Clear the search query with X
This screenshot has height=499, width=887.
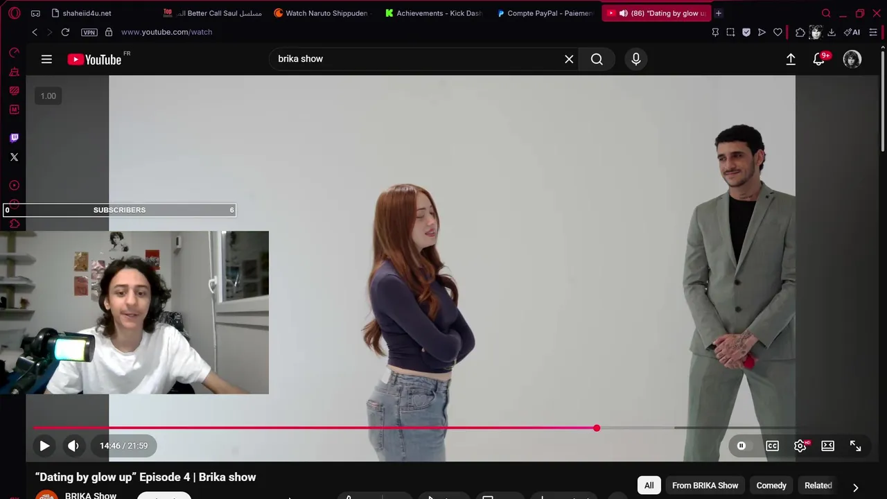[569, 60]
